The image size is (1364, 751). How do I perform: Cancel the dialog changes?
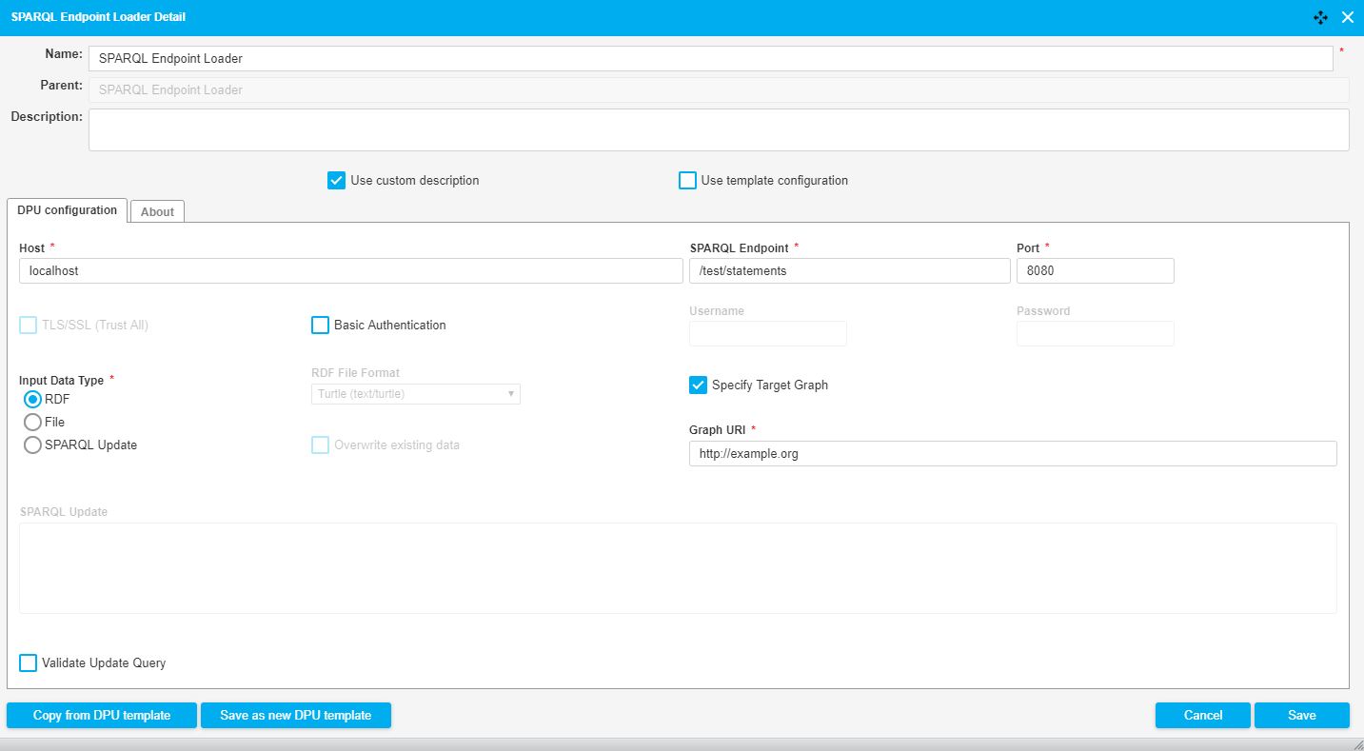pyautogui.click(x=1202, y=715)
